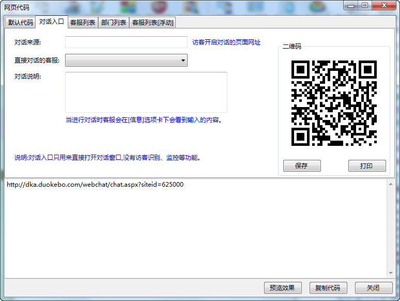The image size is (400, 301).
Task: Expand the 直接对话的客服 dropdown
Action: pos(126,61)
